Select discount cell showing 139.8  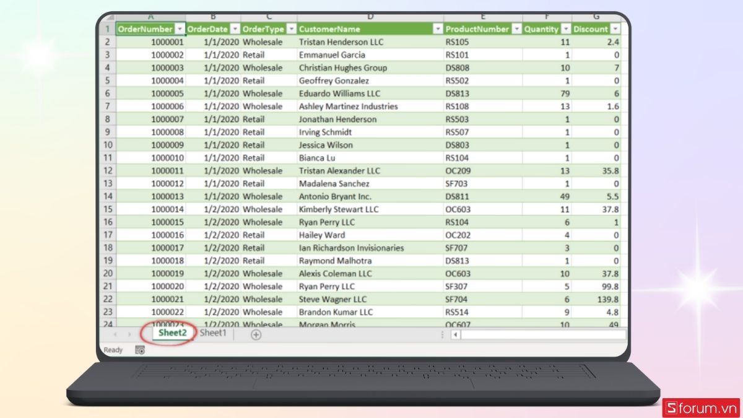pyautogui.click(x=596, y=299)
